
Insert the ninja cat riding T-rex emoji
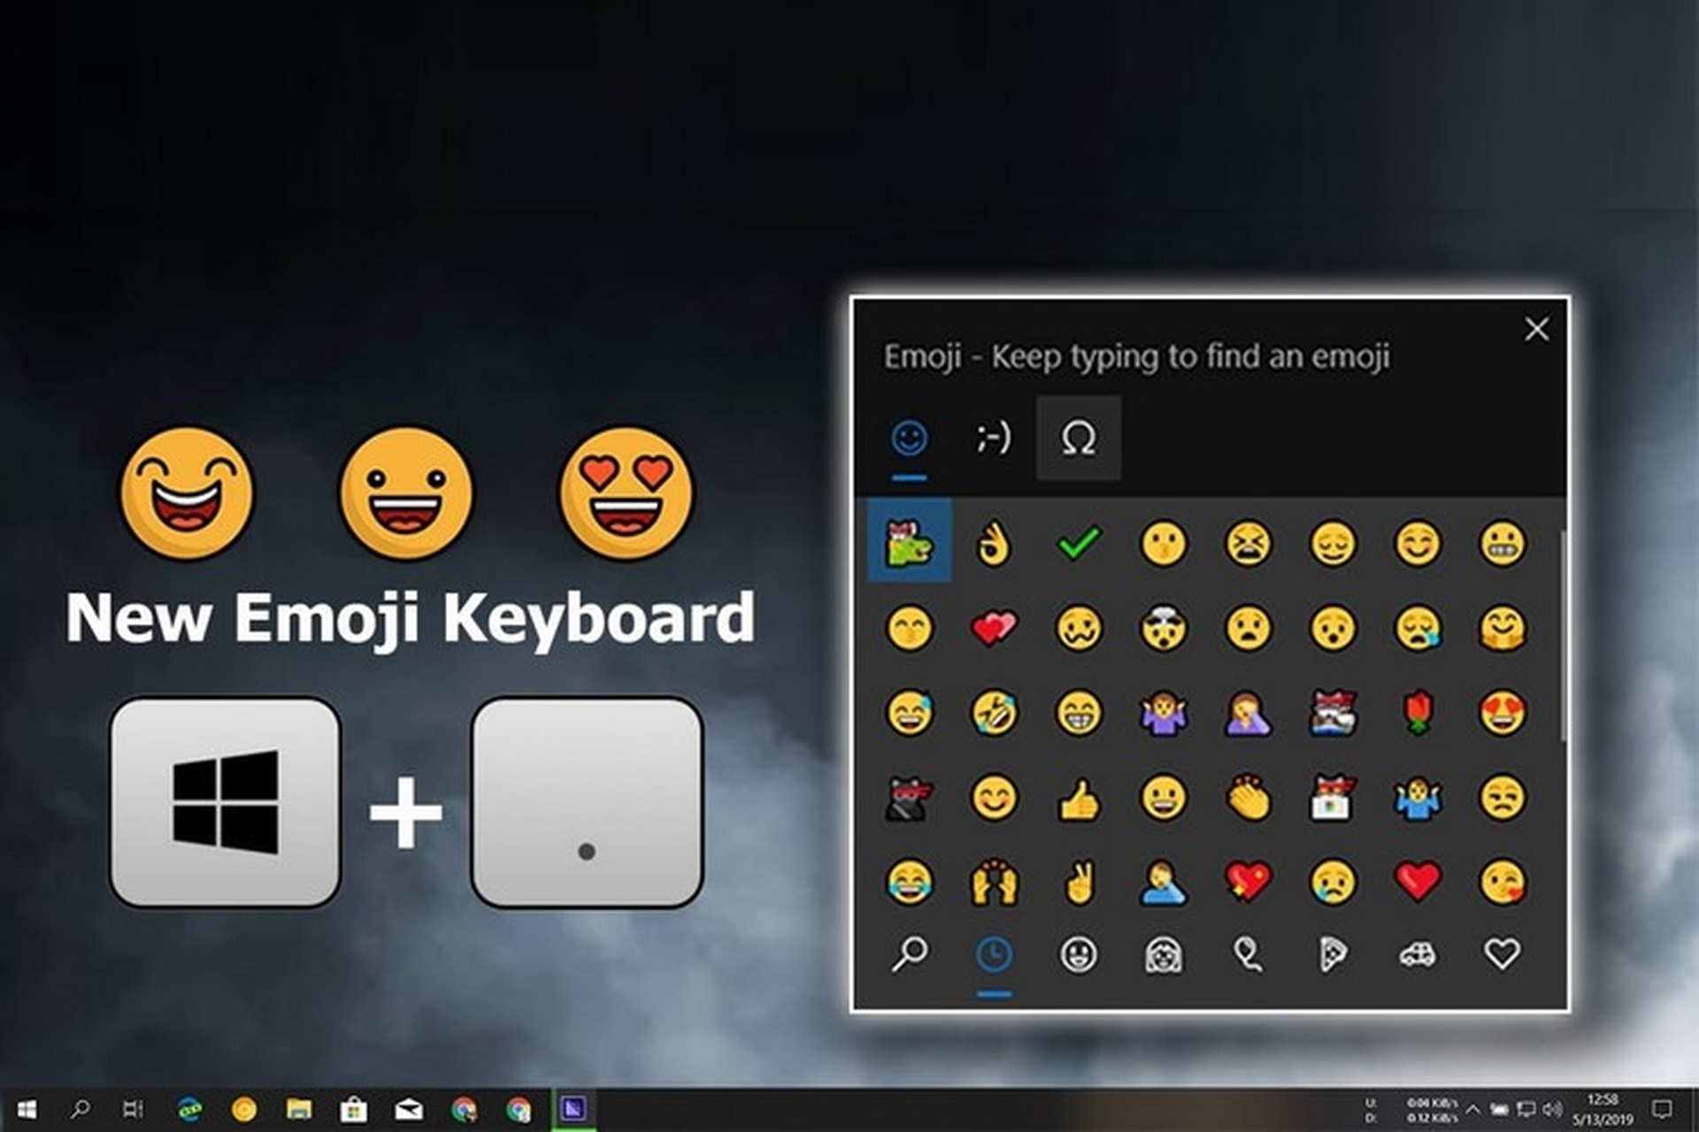(909, 540)
